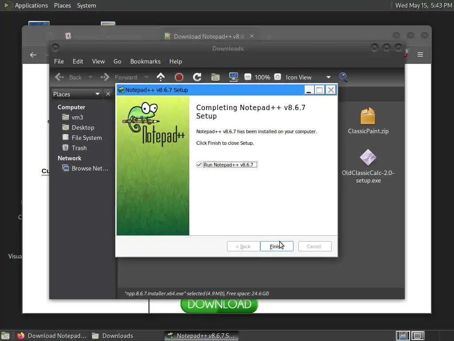
Task: Close the Places sidebar pane
Action: [x=108, y=94]
